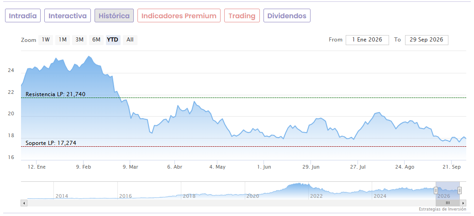Set zoom to 1M
Viewport: 474px width, 216px height.
[x=63, y=40]
